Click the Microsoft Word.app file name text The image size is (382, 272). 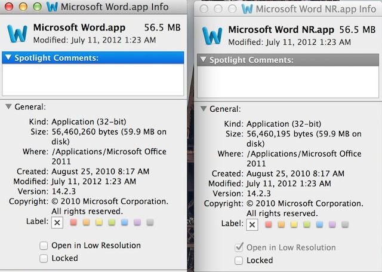[79, 27]
